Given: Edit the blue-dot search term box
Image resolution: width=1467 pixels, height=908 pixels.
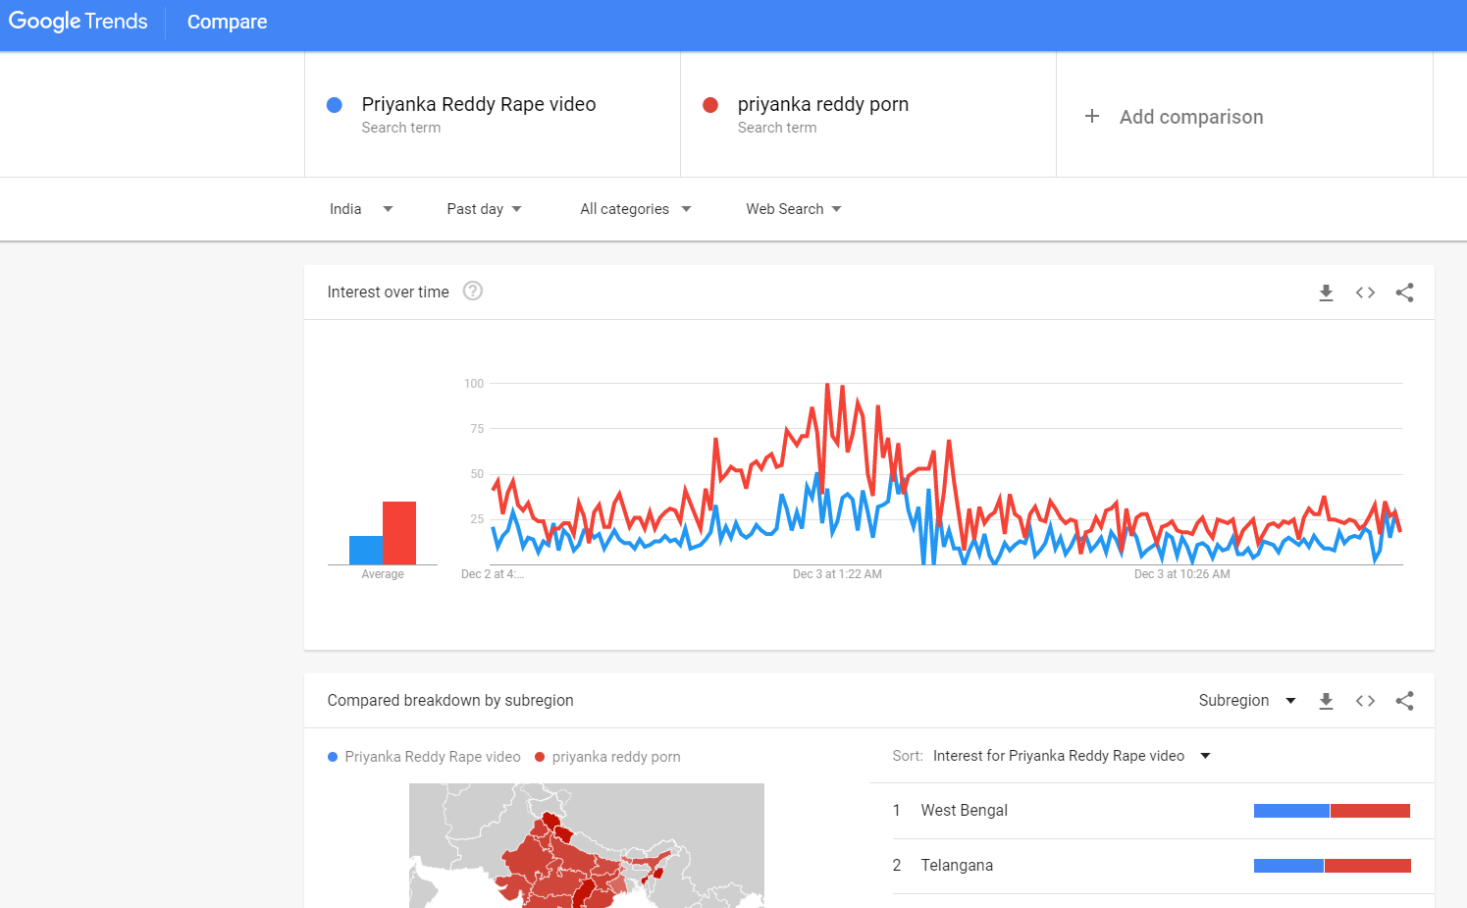Looking at the screenshot, I should [493, 115].
